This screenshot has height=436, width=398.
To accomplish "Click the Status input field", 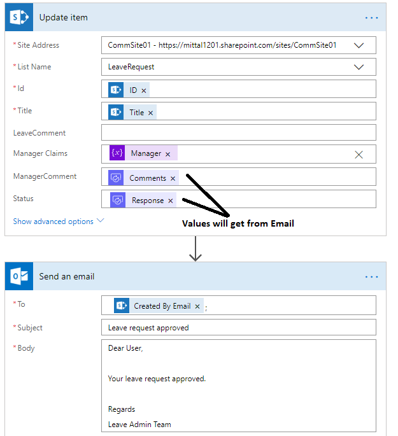I will 239,199.
